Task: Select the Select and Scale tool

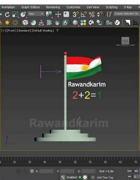Action: coord(15,15)
